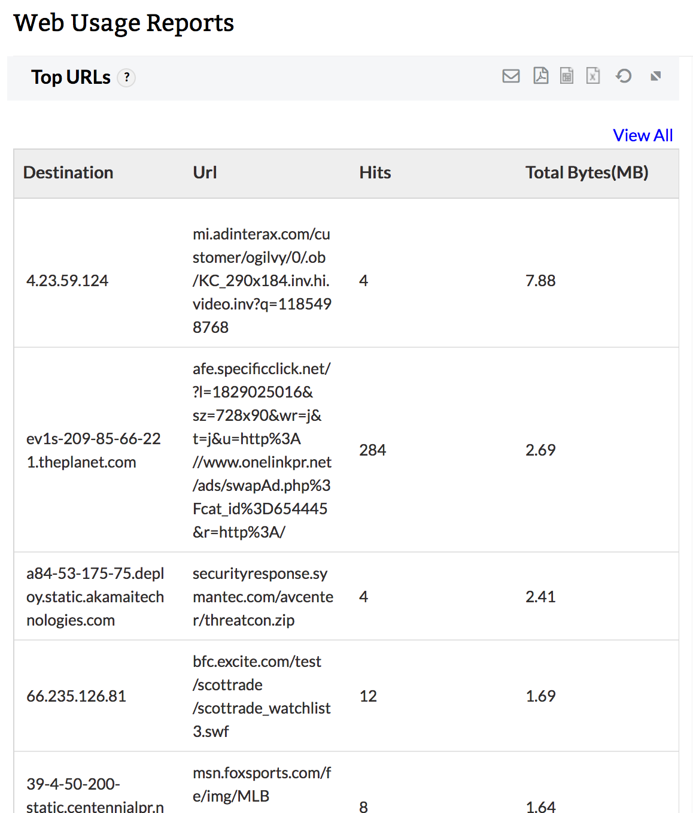The image size is (693, 813).
Task: Click the afe.specificclick.net URL entry
Action: pos(262,450)
